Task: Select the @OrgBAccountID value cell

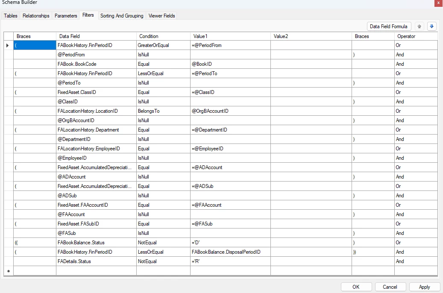Action: (230, 111)
